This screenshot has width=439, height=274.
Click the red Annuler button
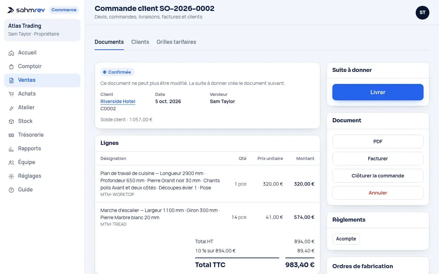pyautogui.click(x=378, y=193)
